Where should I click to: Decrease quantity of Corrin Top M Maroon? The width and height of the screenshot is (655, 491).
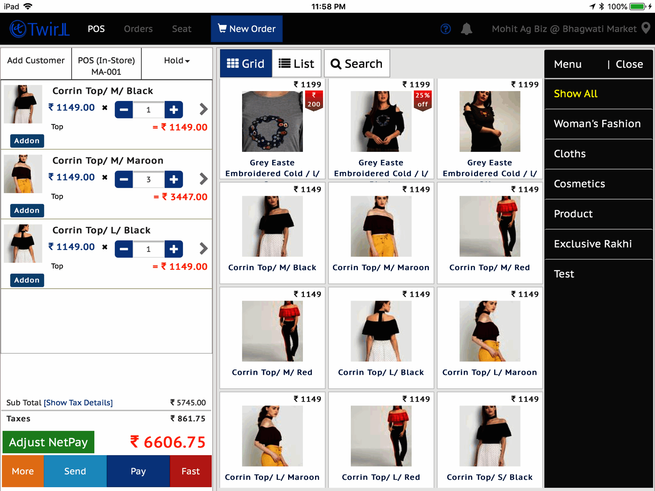[x=124, y=179]
